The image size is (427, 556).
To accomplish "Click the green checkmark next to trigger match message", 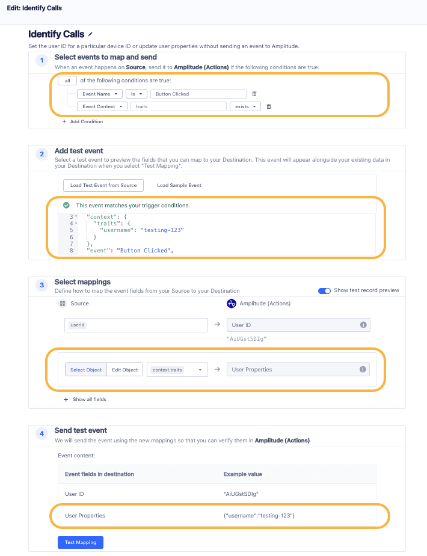I will 66,206.
